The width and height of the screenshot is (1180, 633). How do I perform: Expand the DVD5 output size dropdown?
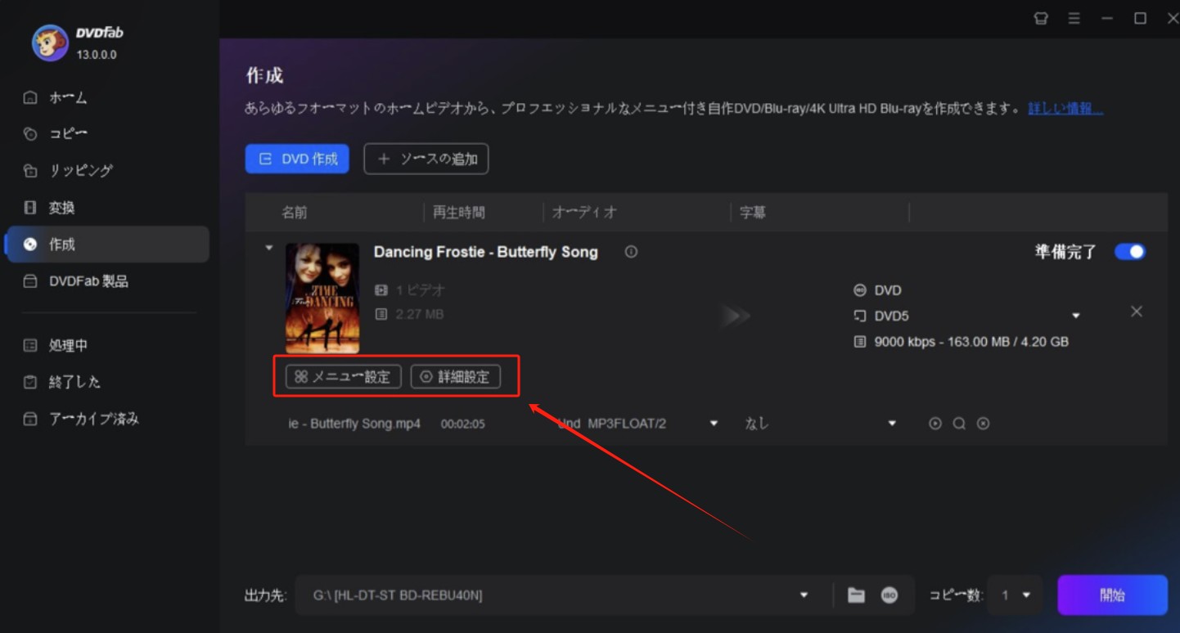(x=1075, y=316)
